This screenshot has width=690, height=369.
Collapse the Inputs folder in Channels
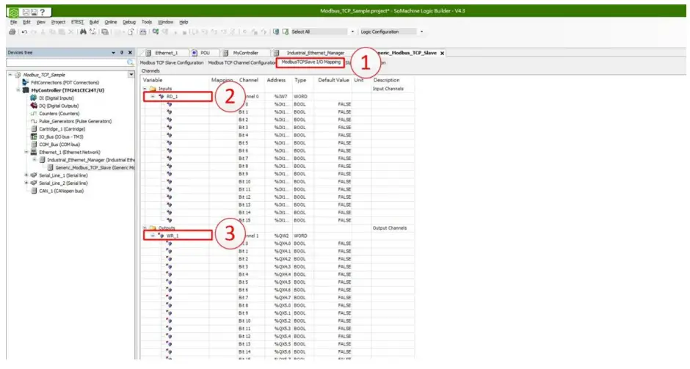[145, 88]
